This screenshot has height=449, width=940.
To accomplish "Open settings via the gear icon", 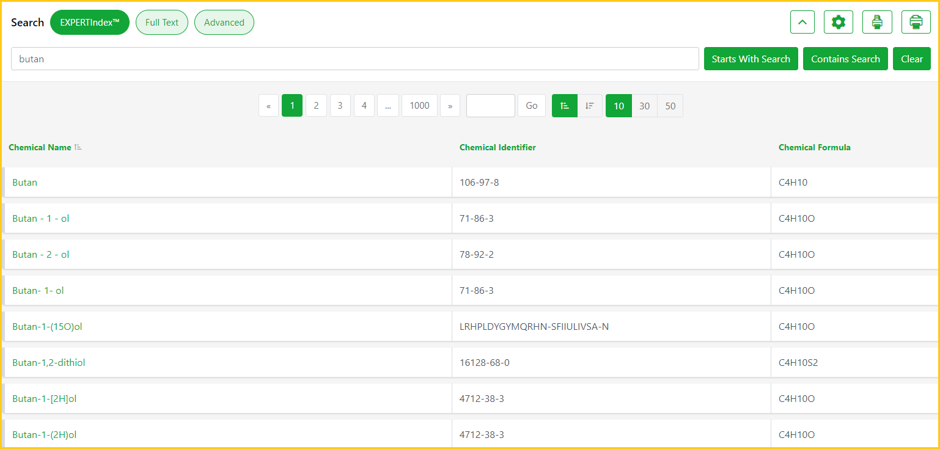I will [x=838, y=23].
